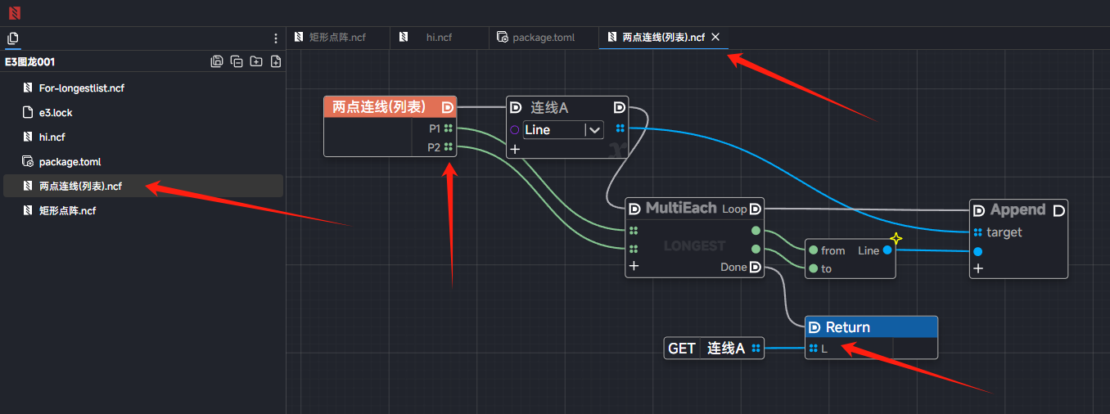Close the 两点连线(列表).ncf tab
The image size is (1110, 414).
715,37
